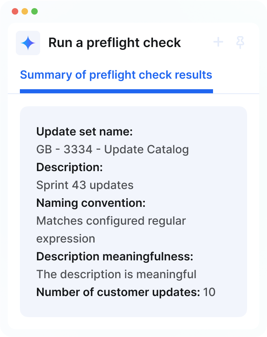Maximize window with green circle button
This screenshot has width=267, height=337.
pos(34,11)
